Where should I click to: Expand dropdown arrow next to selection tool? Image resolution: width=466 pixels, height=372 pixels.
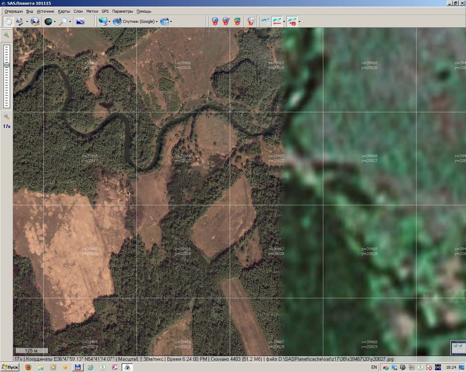click(x=27, y=21)
